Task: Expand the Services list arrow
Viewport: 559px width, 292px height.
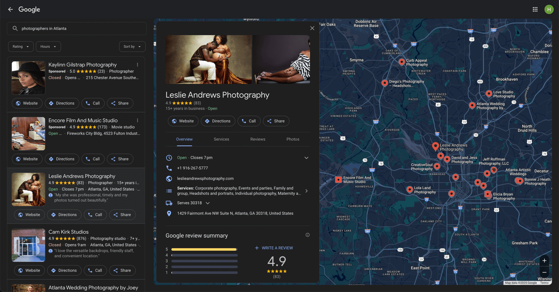Action: point(306,191)
